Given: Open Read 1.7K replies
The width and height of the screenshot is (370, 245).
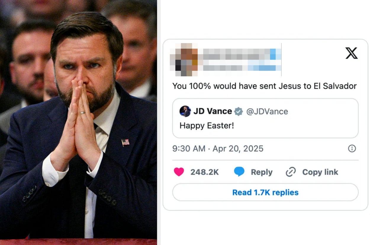Looking at the screenshot, I should pyautogui.click(x=265, y=192).
